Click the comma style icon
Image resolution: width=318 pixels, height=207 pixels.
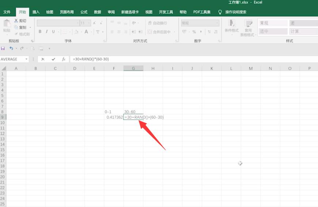[201, 32]
